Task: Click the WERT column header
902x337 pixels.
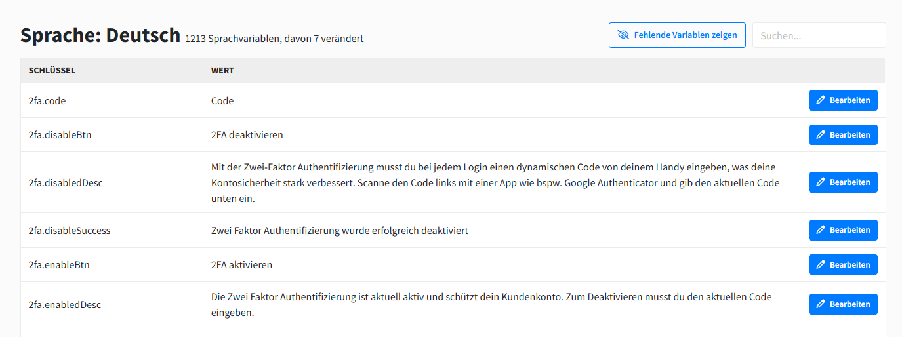Action: point(222,71)
